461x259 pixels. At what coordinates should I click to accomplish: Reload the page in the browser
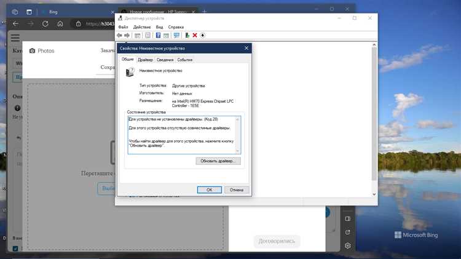45,23
